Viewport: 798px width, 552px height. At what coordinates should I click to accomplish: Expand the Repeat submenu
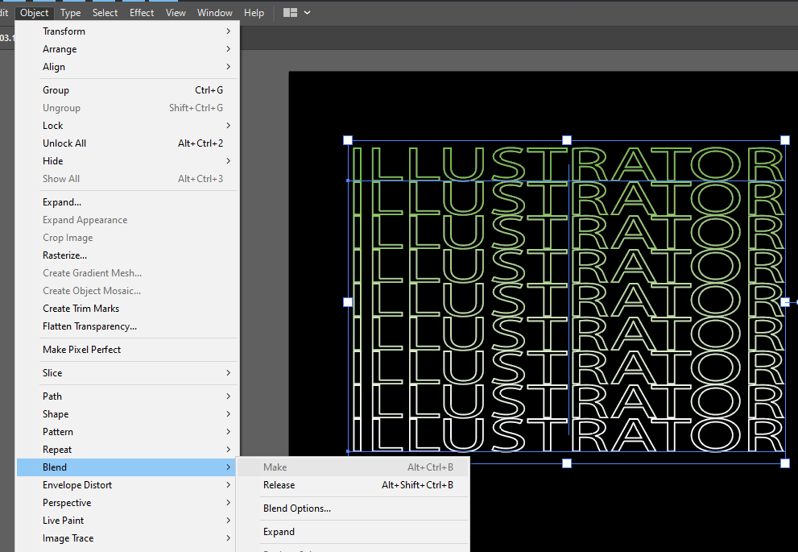pyautogui.click(x=126, y=450)
